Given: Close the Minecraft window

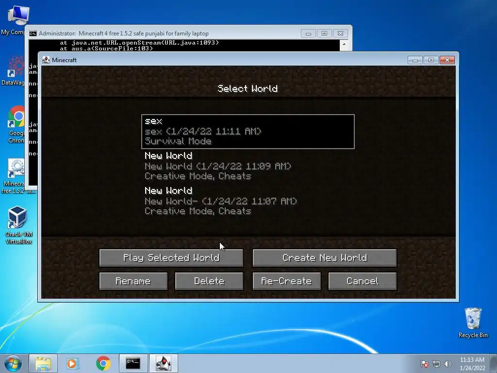Looking at the screenshot, I should point(447,60).
